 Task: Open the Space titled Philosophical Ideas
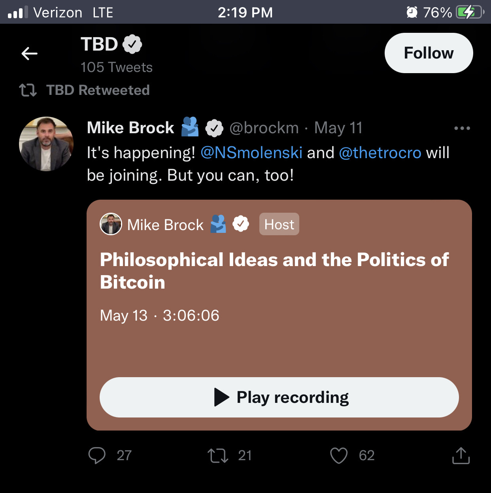[x=274, y=271]
